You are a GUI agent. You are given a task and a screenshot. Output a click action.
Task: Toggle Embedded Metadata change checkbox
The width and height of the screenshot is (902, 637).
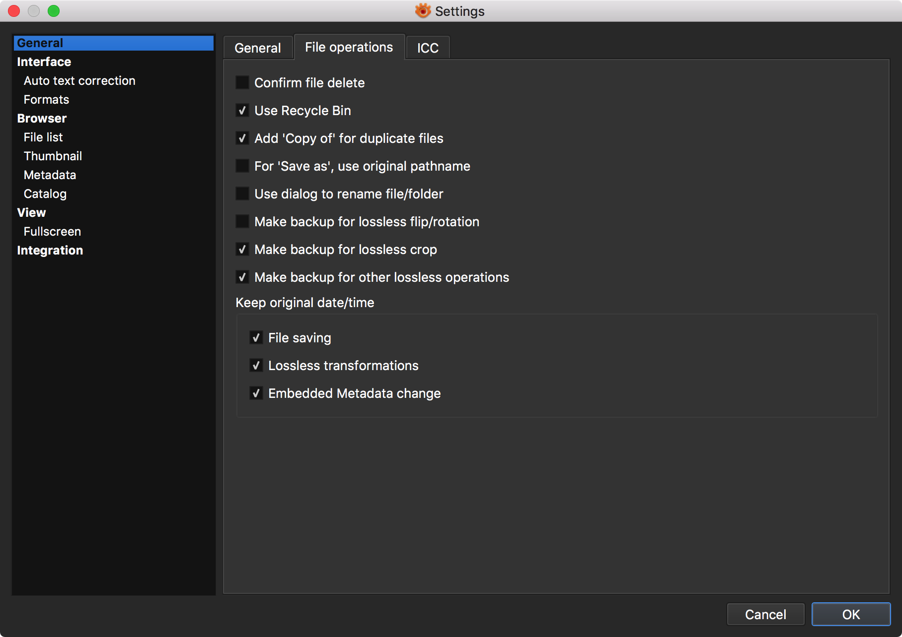point(256,393)
